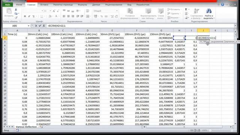The height and width of the screenshot is (135, 240).
Task: Open the Рецензирование tab
Action: tap(114, 5)
